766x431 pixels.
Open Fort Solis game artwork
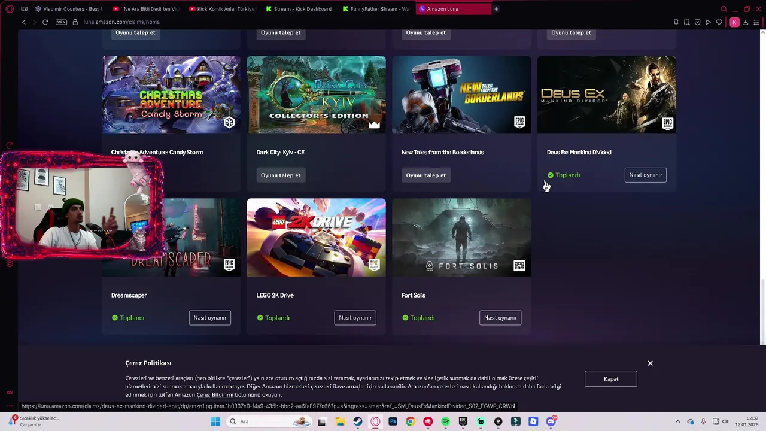[461, 238]
